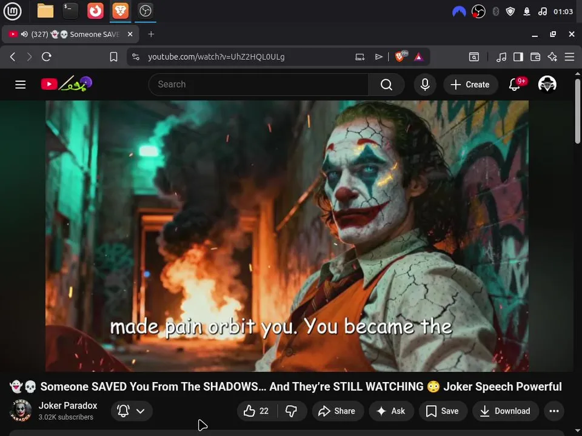
Task: Open the Brave media note toolbar icon
Action: [501, 57]
